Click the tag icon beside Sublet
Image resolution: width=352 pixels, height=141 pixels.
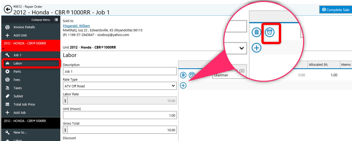[x=7, y=96]
